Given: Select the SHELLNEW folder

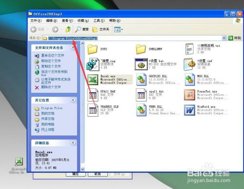Looking at the screenshot, I should (x=141, y=49).
